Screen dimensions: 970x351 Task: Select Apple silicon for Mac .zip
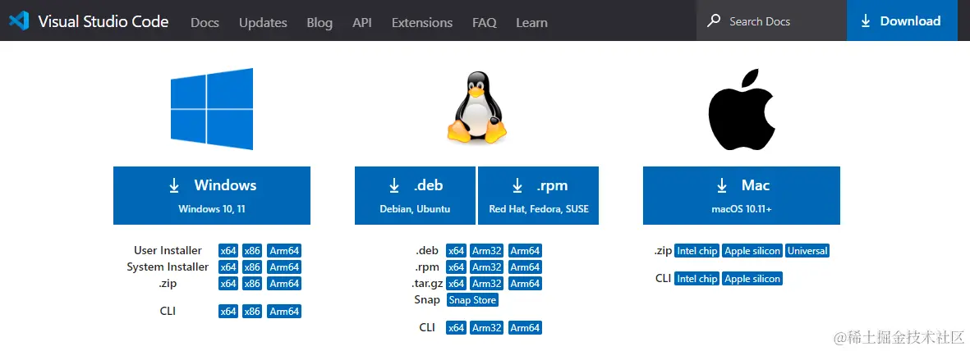[753, 251]
